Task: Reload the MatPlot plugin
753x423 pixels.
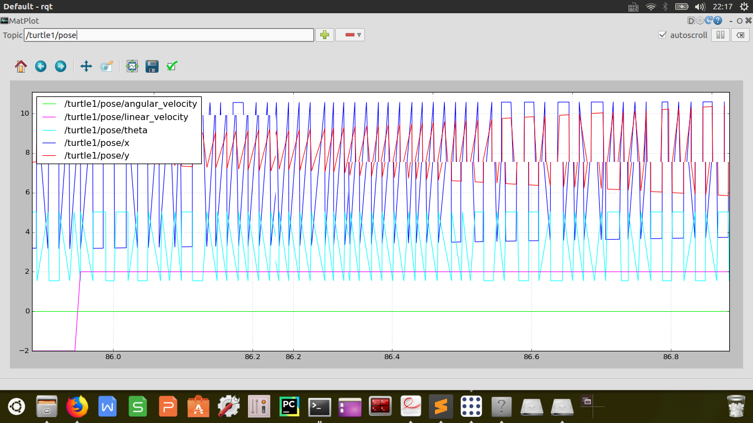Action: click(709, 21)
